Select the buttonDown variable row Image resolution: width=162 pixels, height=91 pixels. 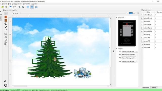pos(152,15)
